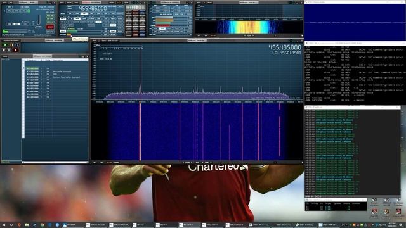
Task: Open the Windows Start menu
Action: [4, 225]
